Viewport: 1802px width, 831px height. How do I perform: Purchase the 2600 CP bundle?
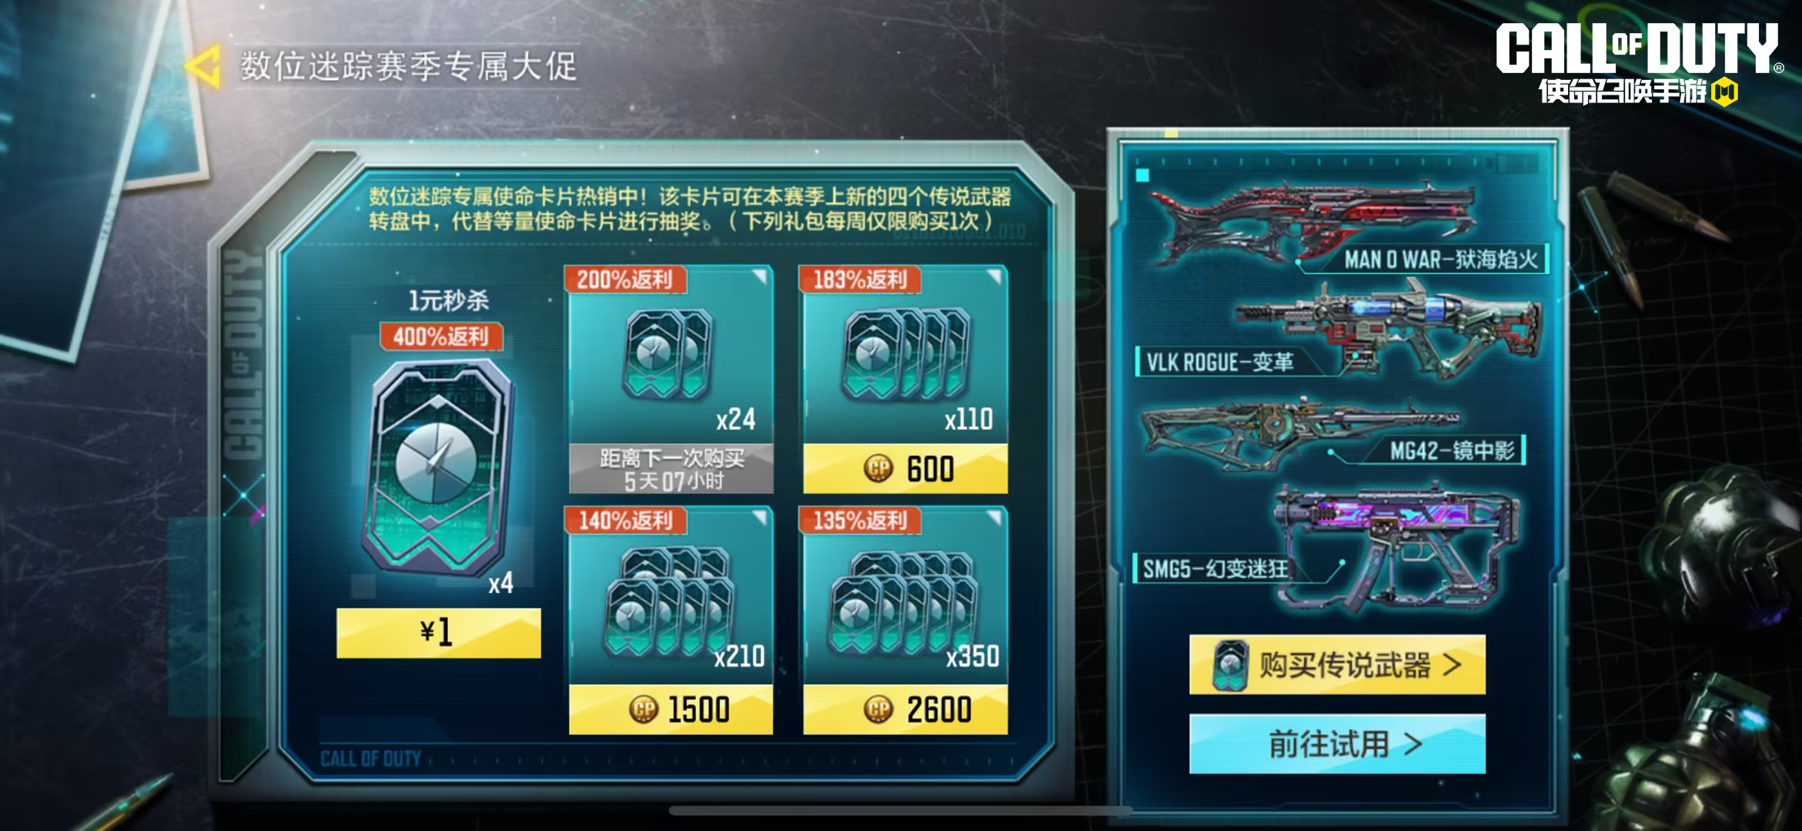click(905, 709)
